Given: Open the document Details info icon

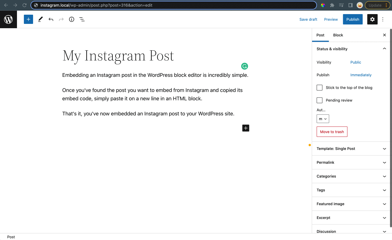Looking at the screenshot, I should [x=72, y=19].
